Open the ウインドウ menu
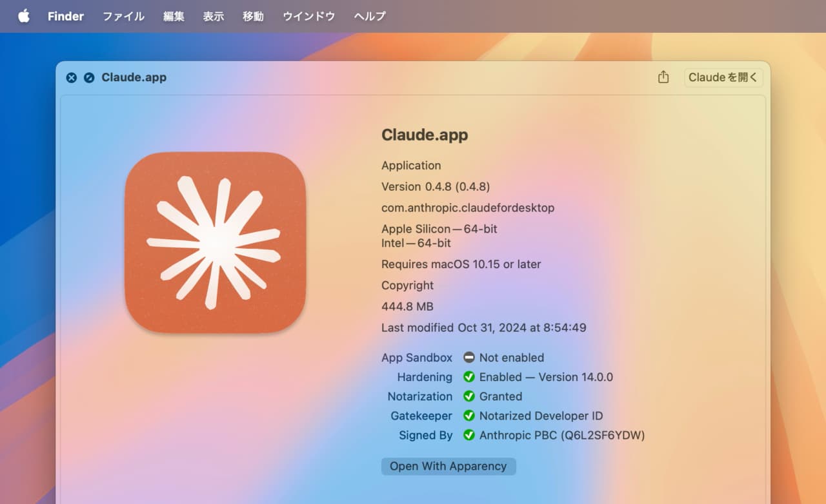826x504 pixels. point(308,16)
